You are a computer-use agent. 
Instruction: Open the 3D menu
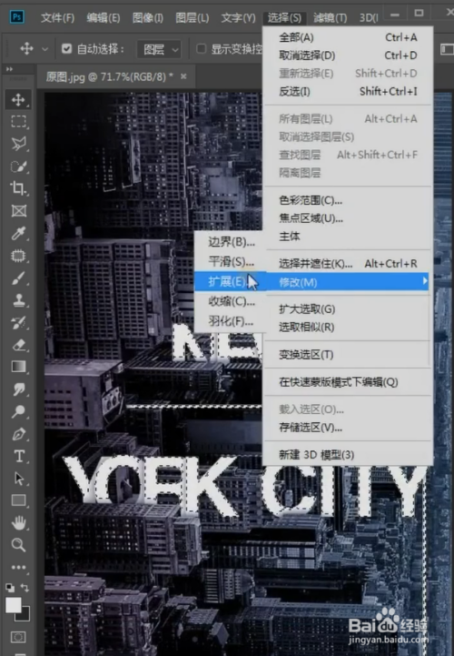click(369, 17)
